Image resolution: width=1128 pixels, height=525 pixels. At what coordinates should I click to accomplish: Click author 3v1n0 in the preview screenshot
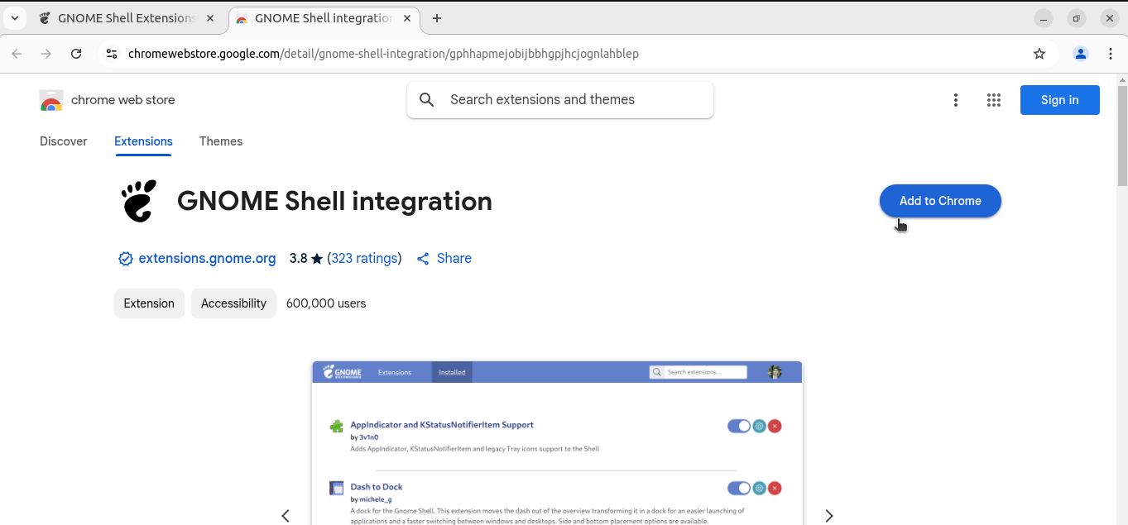point(369,437)
